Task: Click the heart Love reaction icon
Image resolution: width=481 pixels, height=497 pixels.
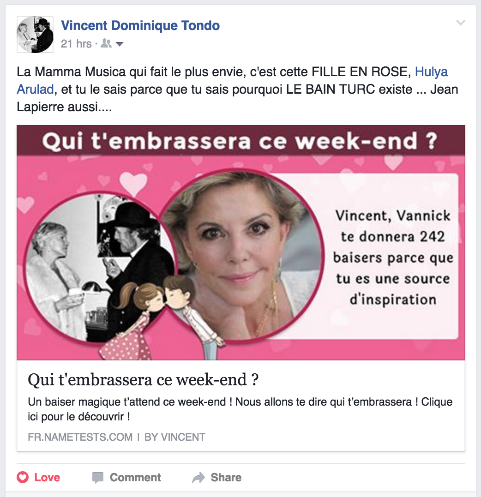Action: click(x=23, y=477)
